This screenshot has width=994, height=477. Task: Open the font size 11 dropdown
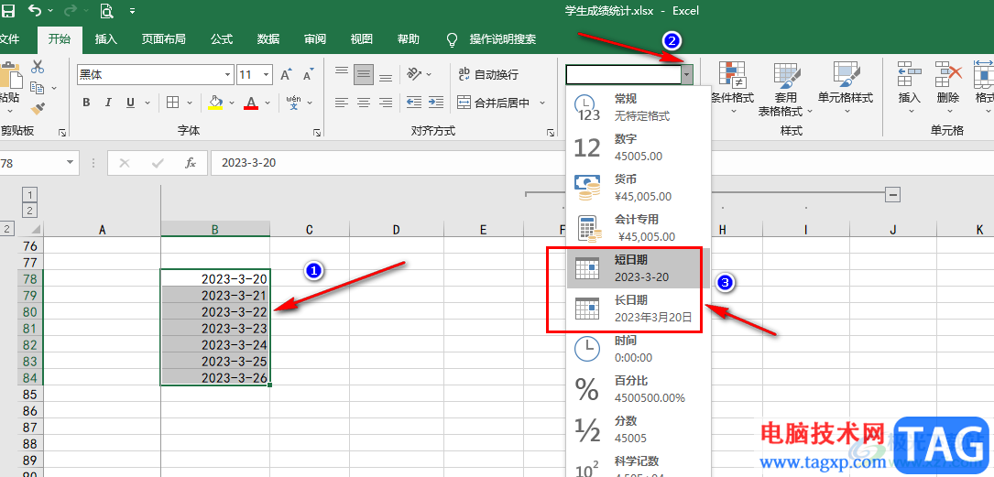tap(267, 75)
